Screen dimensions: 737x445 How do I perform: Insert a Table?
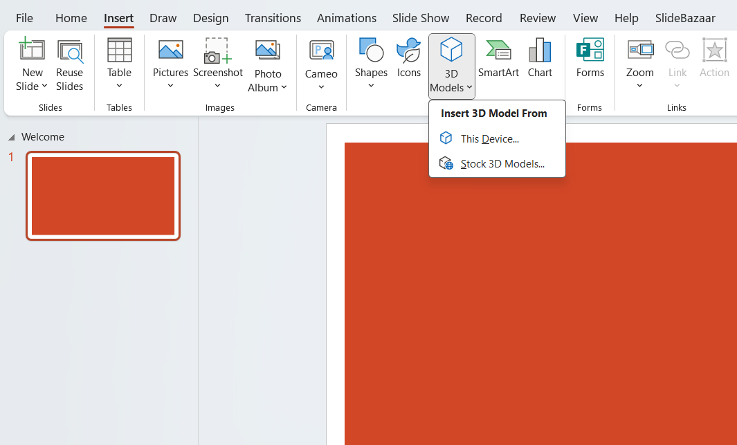119,59
